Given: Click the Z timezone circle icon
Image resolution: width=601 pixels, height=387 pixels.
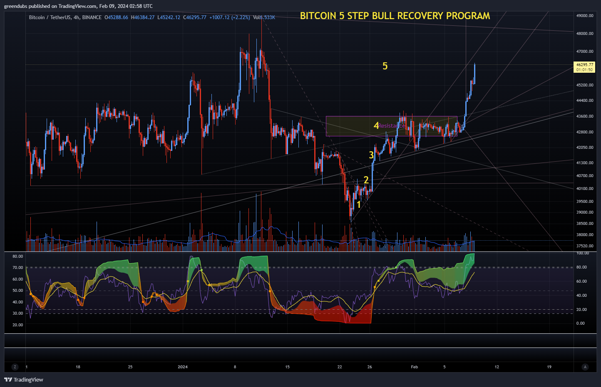Looking at the screenshot, I should pos(15,367).
